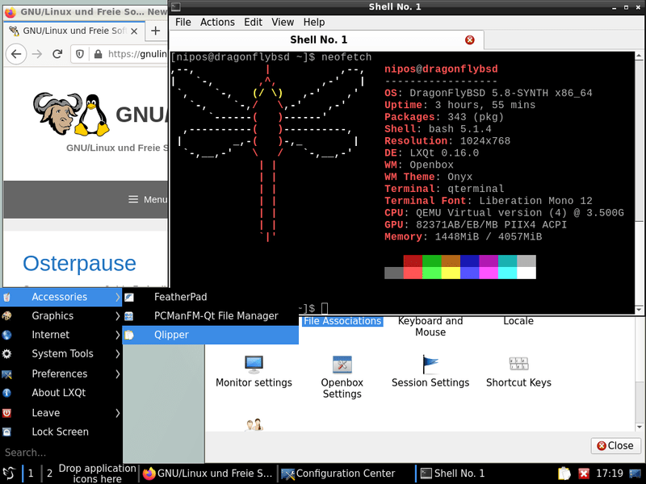Expand the System Tools submenu arrow
Image resolution: width=646 pixels, height=484 pixels.
coord(117,353)
